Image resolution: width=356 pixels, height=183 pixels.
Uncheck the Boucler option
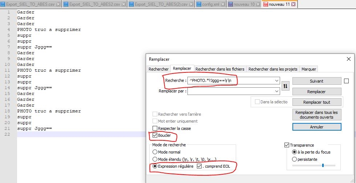pyautogui.click(x=155, y=136)
